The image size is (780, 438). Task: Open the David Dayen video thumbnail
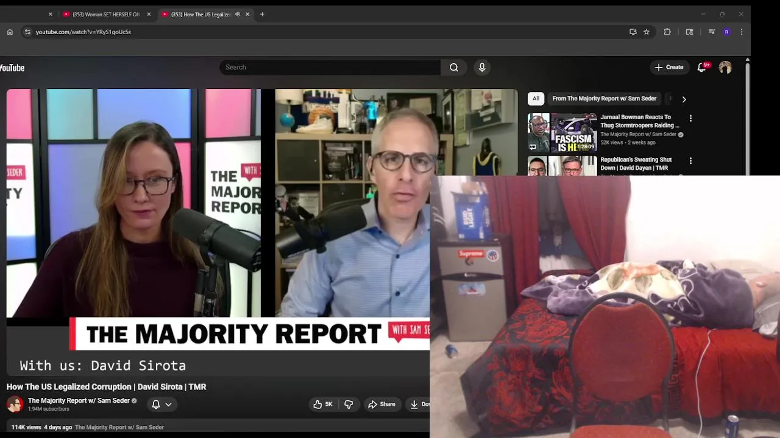562,165
